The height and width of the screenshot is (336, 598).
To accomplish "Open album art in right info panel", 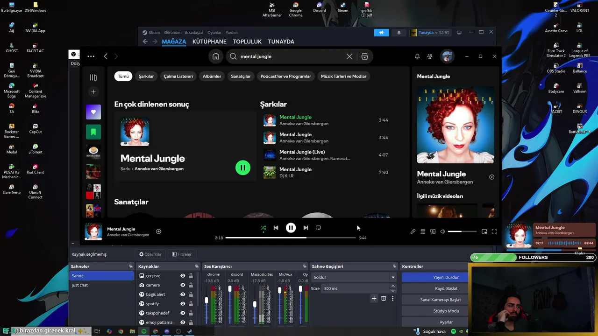I will pyautogui.click(x=456, y=125).
